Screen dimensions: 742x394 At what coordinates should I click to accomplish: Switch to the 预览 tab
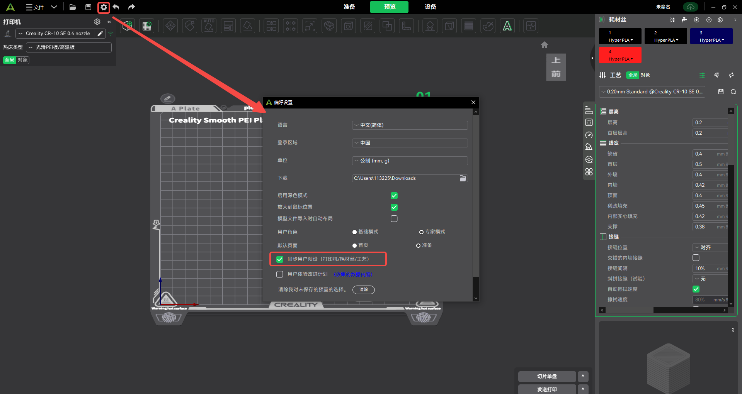click(x=390, y=7)
